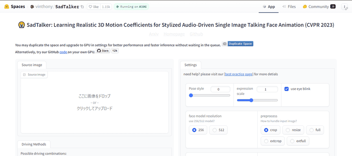The width and height of the screenshot is (352, 156).
Task: Click the vinthony user avatar
Action: (32, 7)
